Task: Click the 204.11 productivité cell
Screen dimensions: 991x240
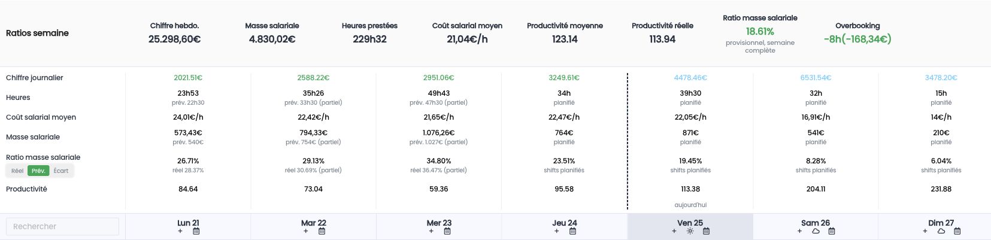Action: pos(816,189)
